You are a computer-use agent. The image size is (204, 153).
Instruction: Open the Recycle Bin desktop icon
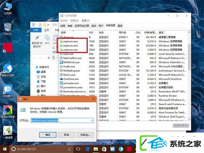pyautogui.click(x=7, y=29)
